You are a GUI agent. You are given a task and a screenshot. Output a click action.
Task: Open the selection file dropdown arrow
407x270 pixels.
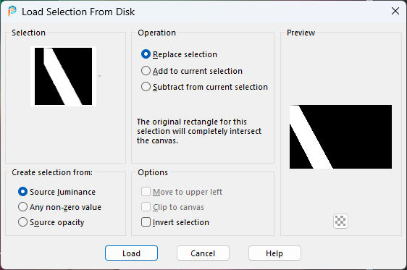tap(99, 76)
